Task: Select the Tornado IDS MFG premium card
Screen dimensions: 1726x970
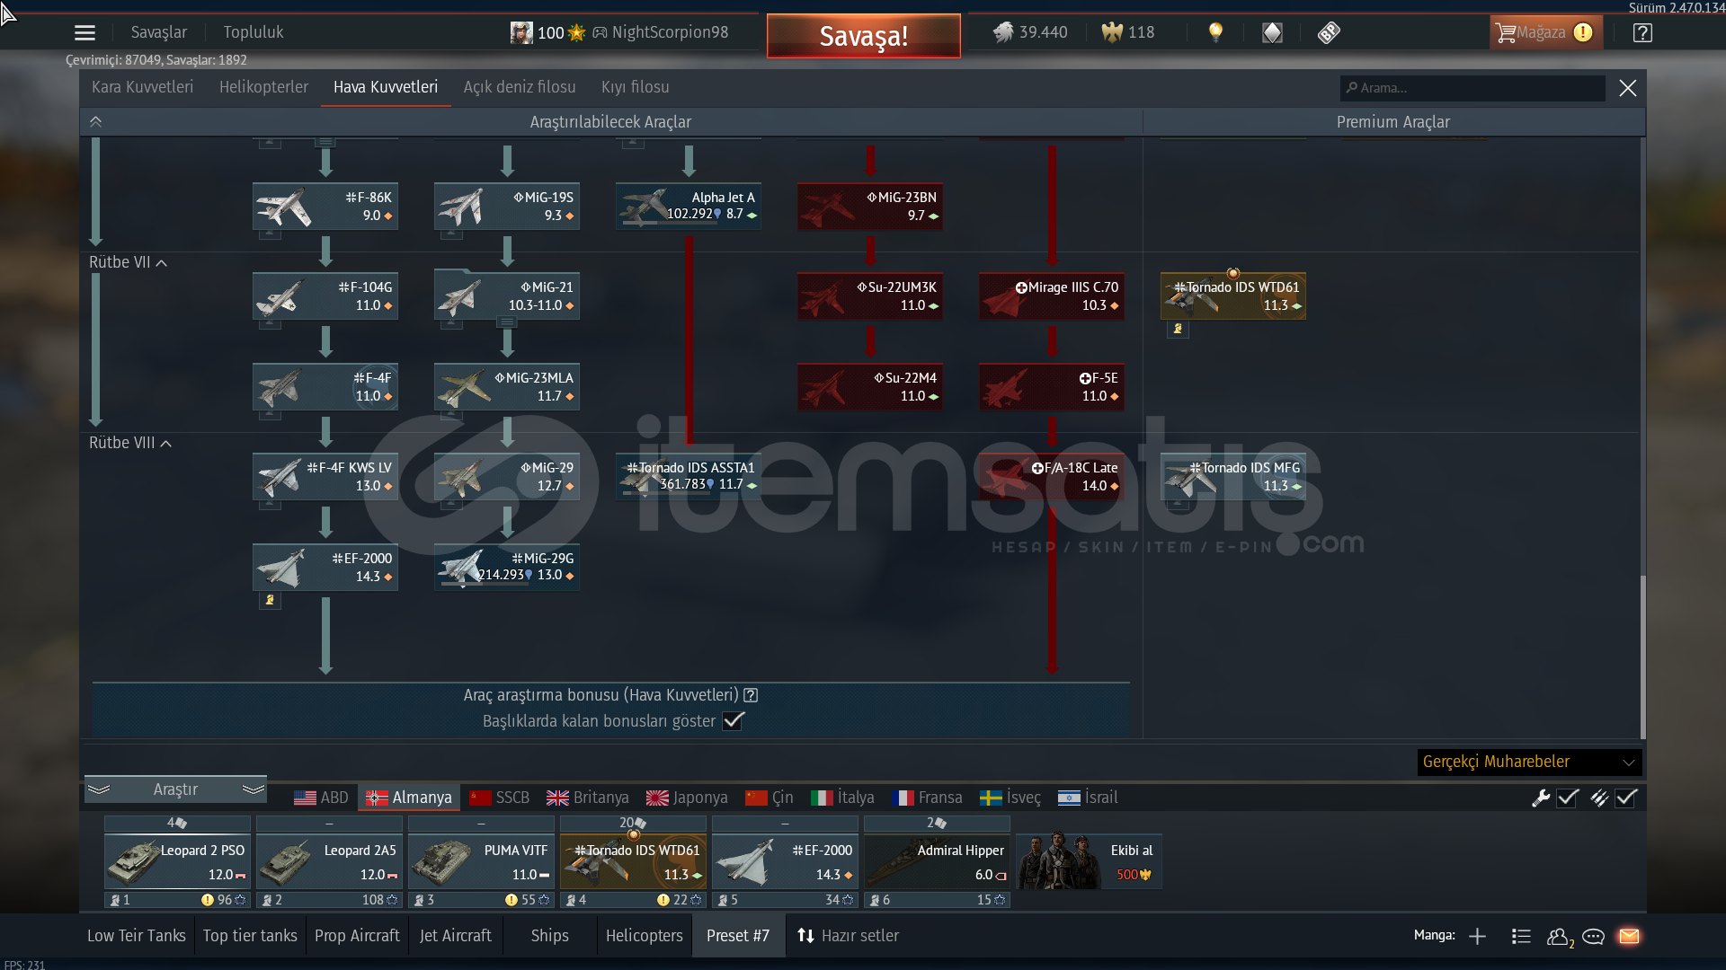Action: pos(1233,477)
